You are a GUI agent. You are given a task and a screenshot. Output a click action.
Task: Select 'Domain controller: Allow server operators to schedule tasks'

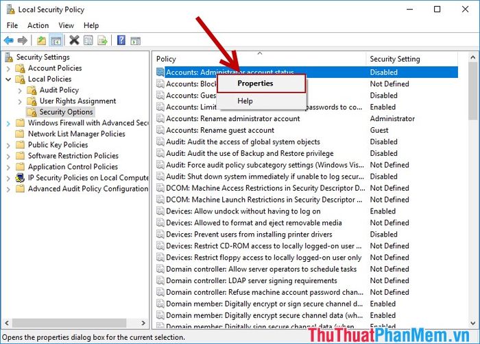point(261,269)
